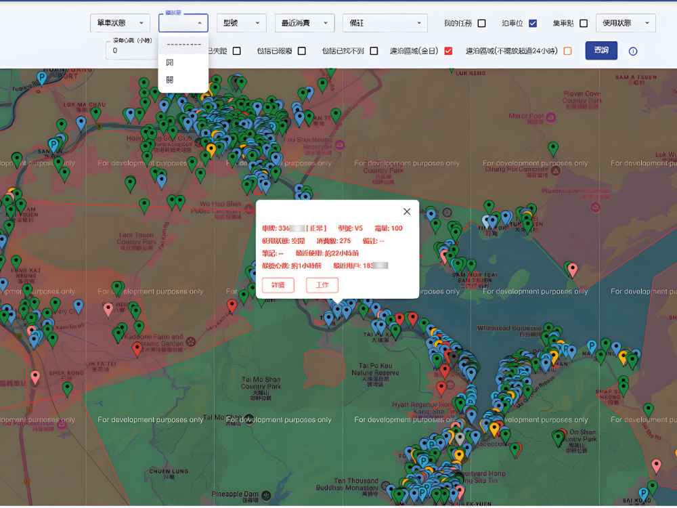
Task: Click the salmon marker right of Sam Mun Tsai
Action: pos(573,270)
